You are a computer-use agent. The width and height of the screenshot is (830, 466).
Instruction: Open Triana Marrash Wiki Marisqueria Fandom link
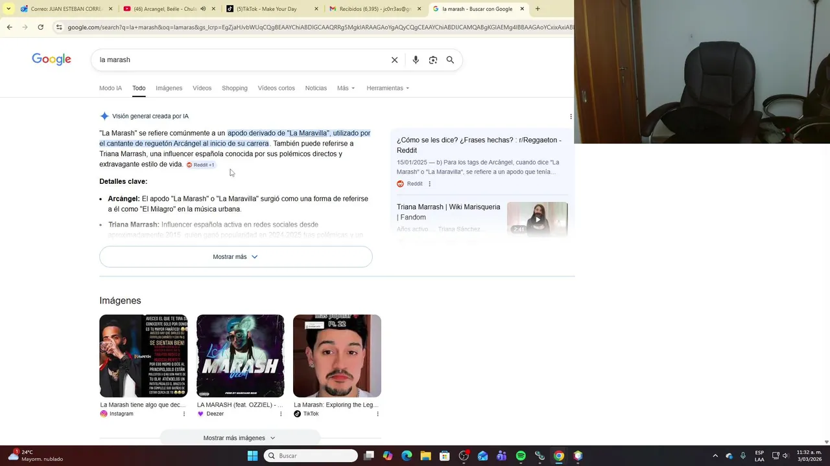448,212
